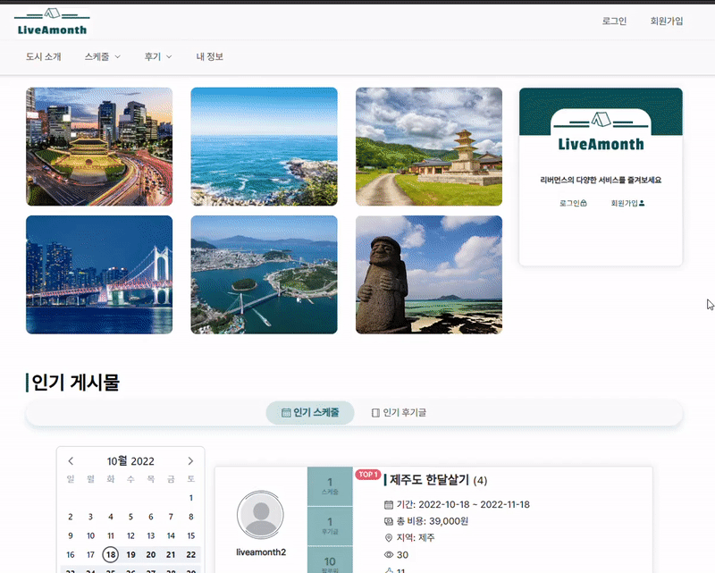Expand the 스케줄 dropdown menu
The image size is (715, 573).
tap(103, 56)
